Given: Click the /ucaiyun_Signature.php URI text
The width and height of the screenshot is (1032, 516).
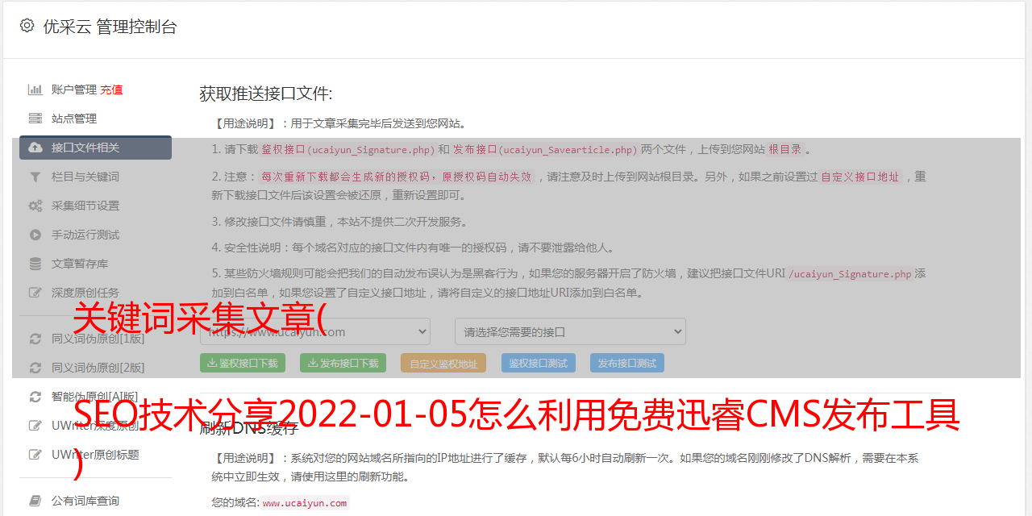Looking at the screenshot, I should point(850,274).
